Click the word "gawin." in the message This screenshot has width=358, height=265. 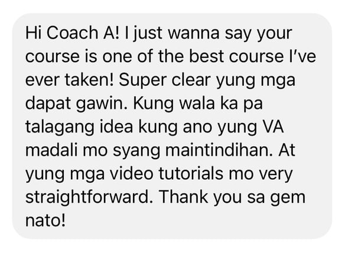(102, 104)
